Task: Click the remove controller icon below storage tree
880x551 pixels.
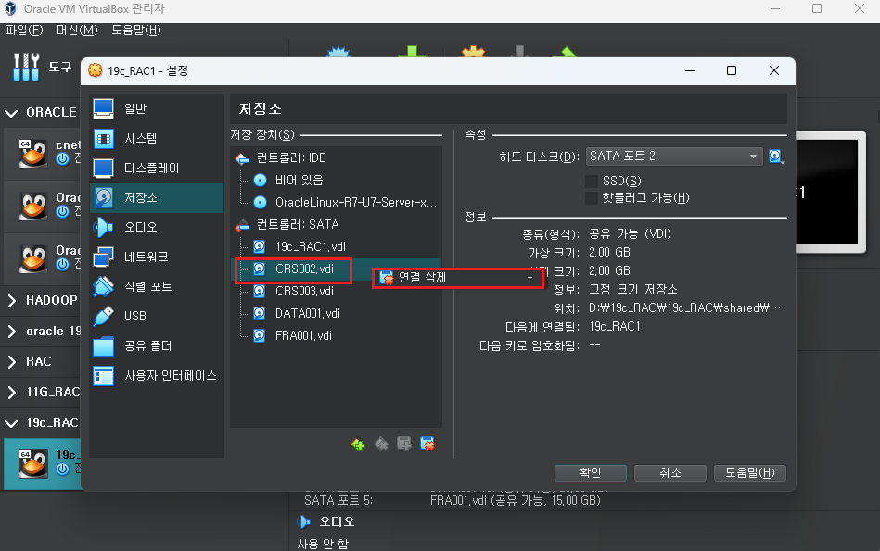Action: coord(381,445)
